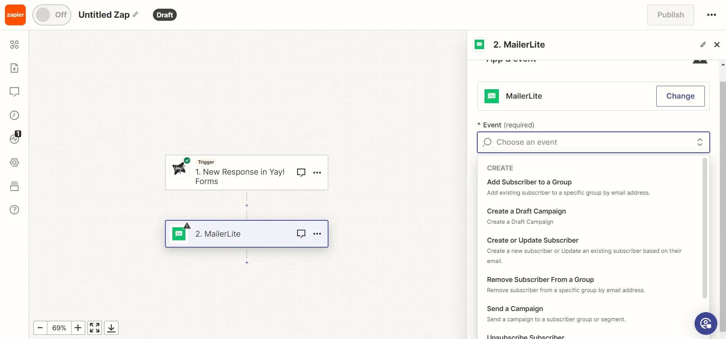Open the history clock icon in the sidebar

[x=14, y=115]
